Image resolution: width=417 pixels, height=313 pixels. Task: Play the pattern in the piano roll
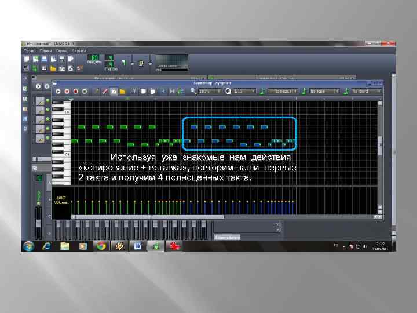coord(58,92)
